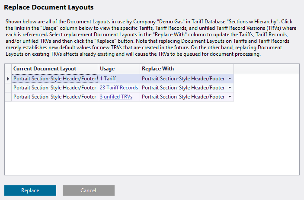Click Replace With value in first row
The width and height of the screenshot is (304, 200).
pos(183,79)
